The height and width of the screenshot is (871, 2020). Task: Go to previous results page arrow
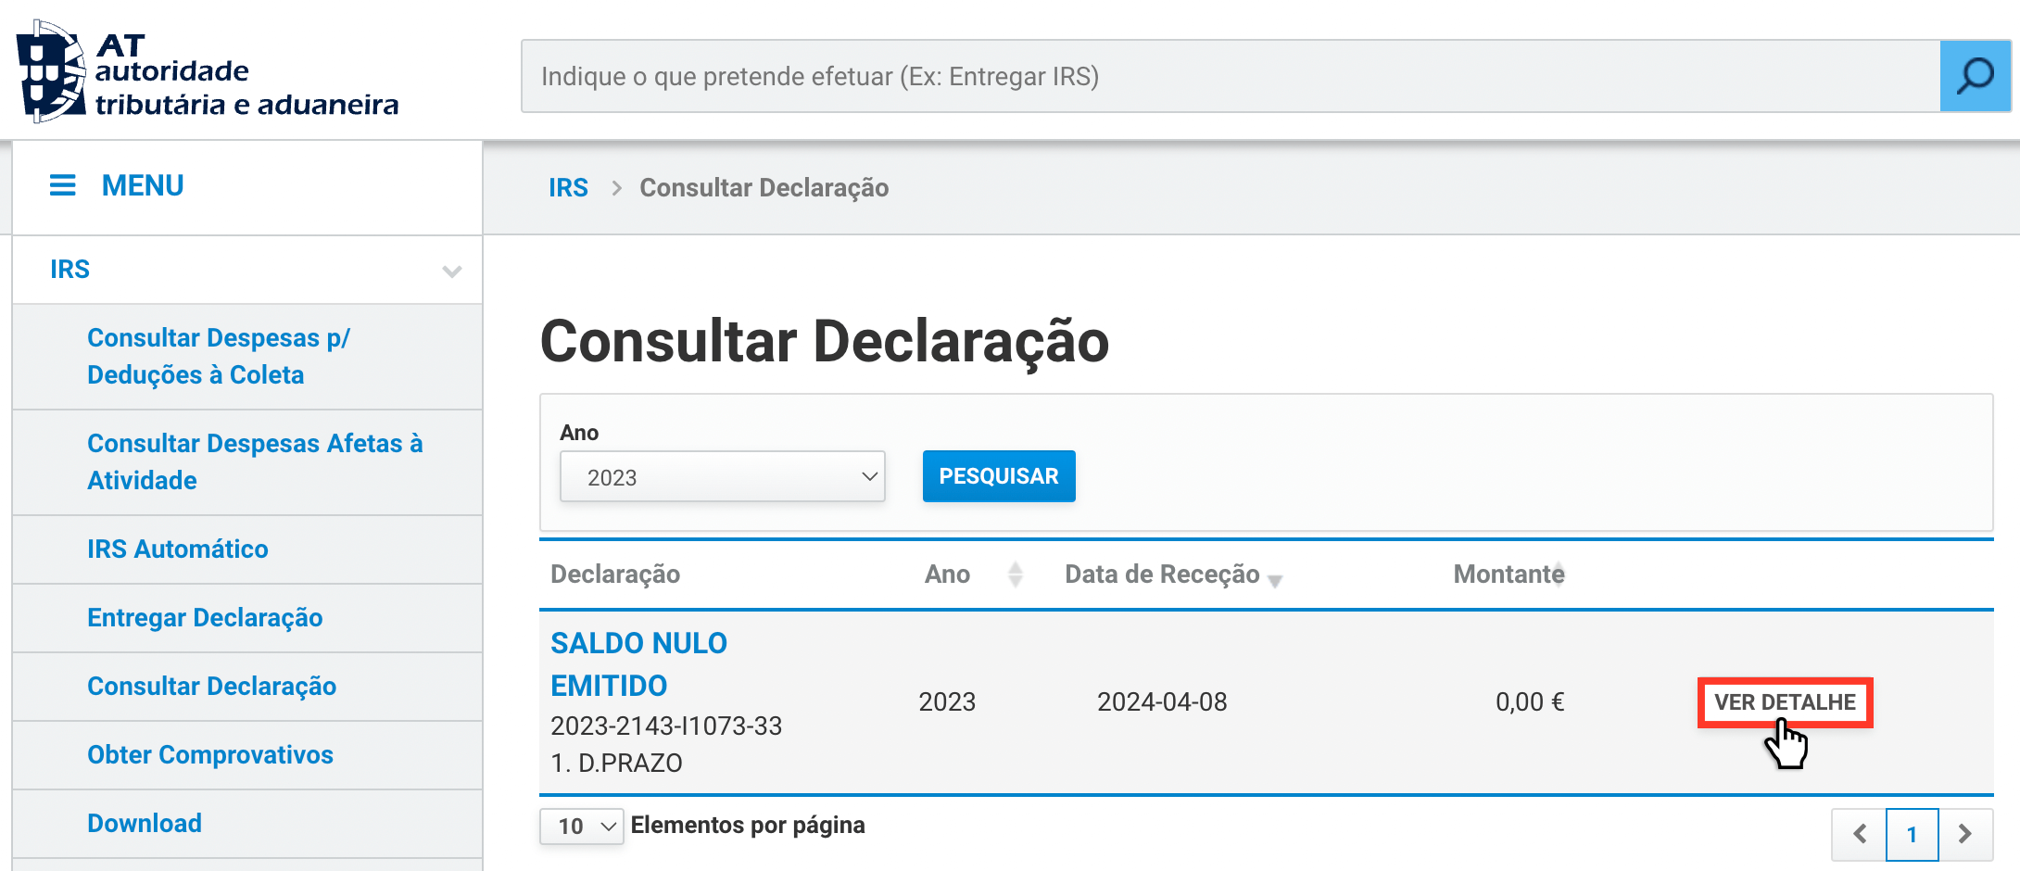(1859, 834)
